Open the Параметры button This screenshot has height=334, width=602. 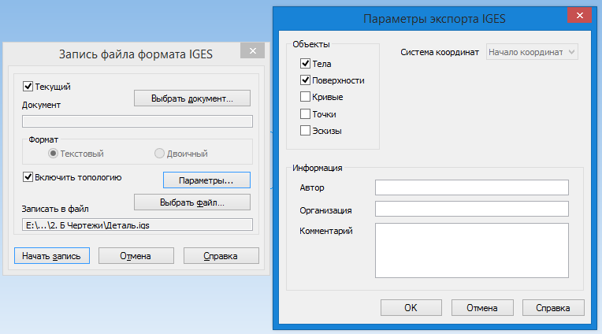(x=206, y=180)
